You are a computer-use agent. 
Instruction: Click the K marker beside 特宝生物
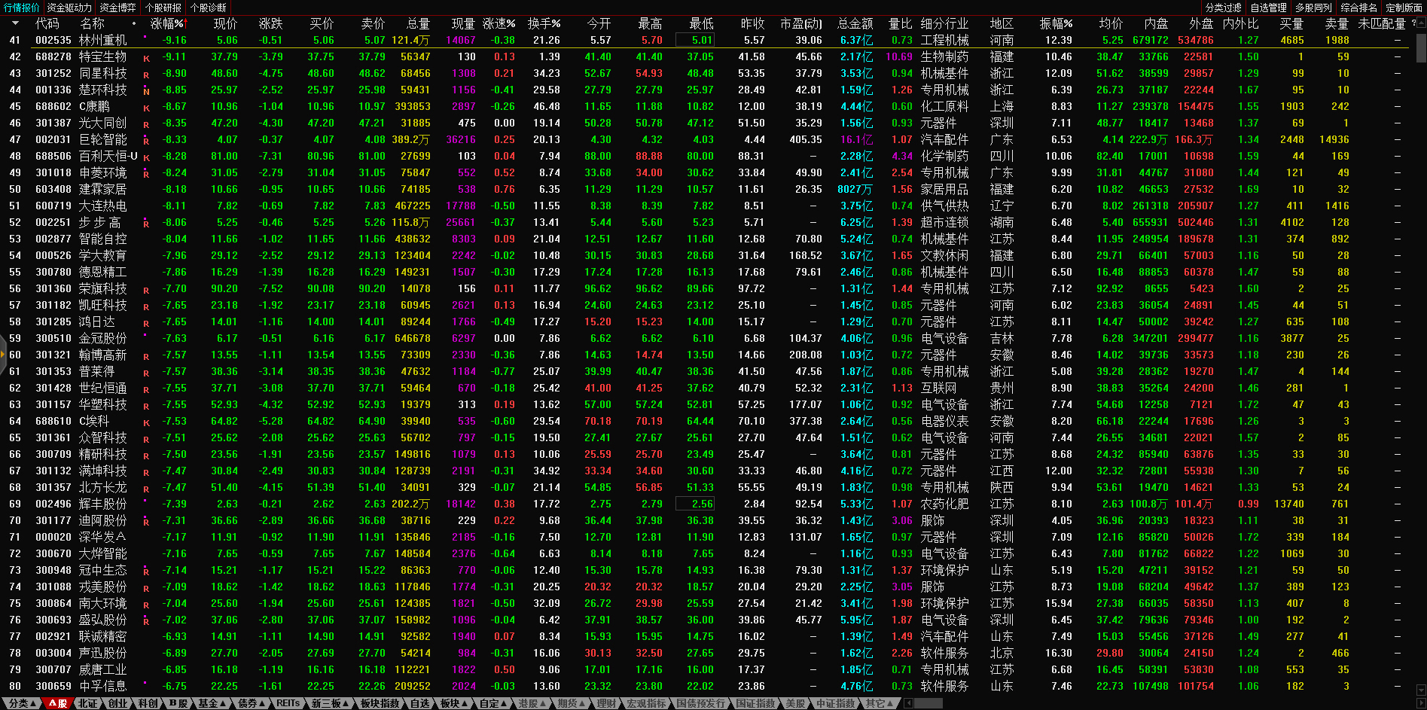[146, 58]
